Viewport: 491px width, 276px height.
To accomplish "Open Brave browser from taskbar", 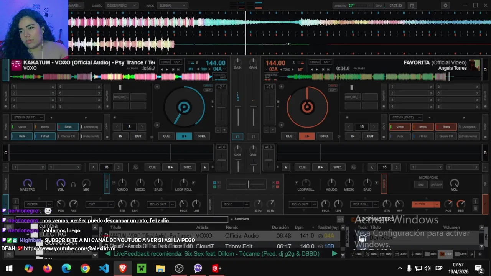I will (x=122, y=268).
